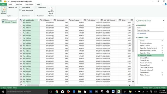Viewport: 167px width, 94px height.
Task: Open the Calculator from the taskbar
Action: click(85, 92)
